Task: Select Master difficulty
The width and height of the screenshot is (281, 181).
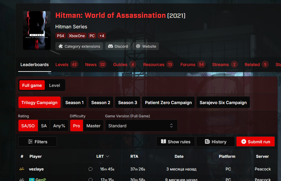Action: click(93, 126)
